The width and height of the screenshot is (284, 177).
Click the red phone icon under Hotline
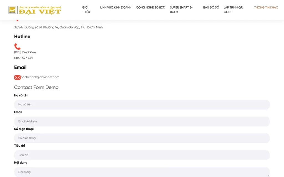[17, 46]
